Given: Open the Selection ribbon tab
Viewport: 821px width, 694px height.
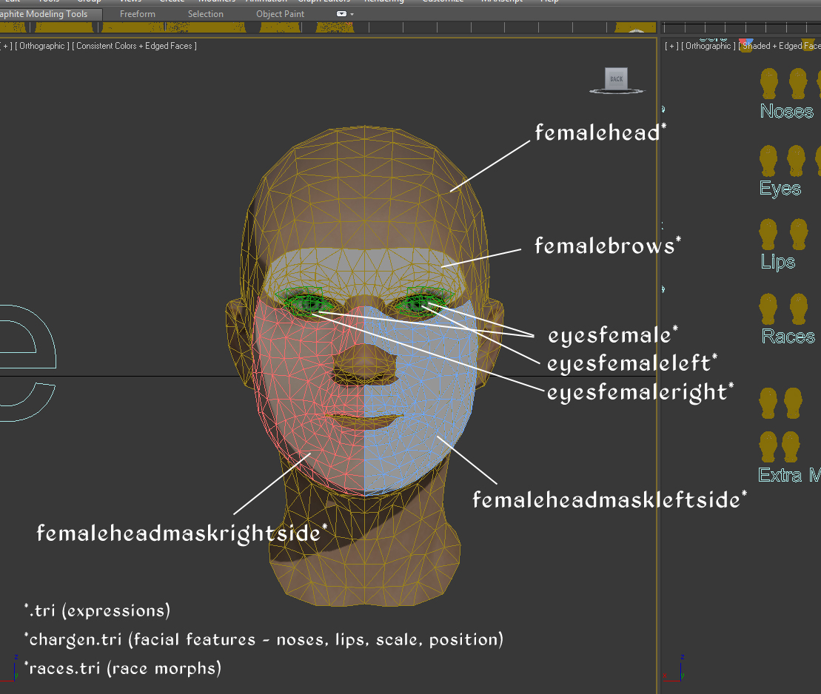Looking at the screenshot, I should (x=205, y=14).
